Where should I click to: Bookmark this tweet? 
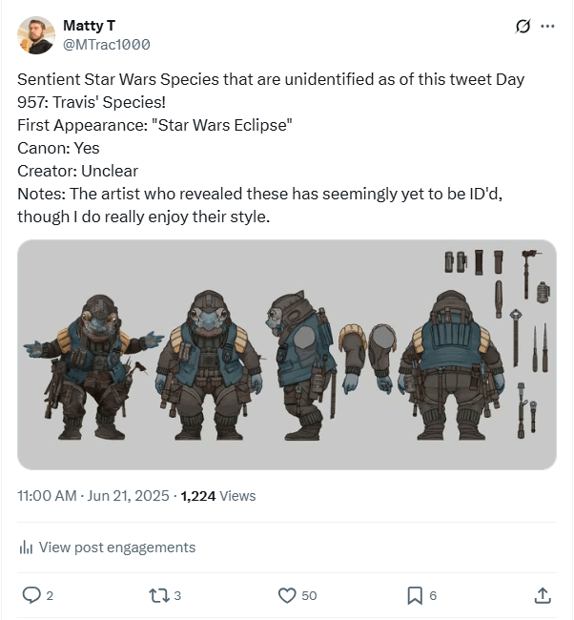pos(415,595)
